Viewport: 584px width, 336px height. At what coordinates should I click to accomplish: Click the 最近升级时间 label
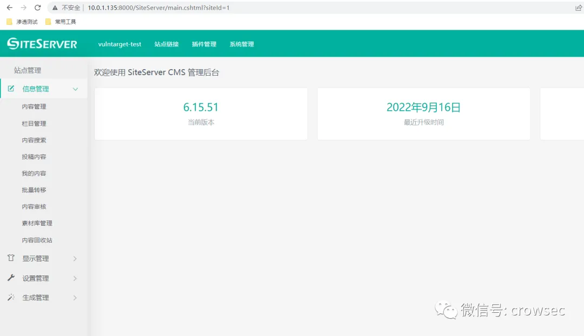coord(424,122)
